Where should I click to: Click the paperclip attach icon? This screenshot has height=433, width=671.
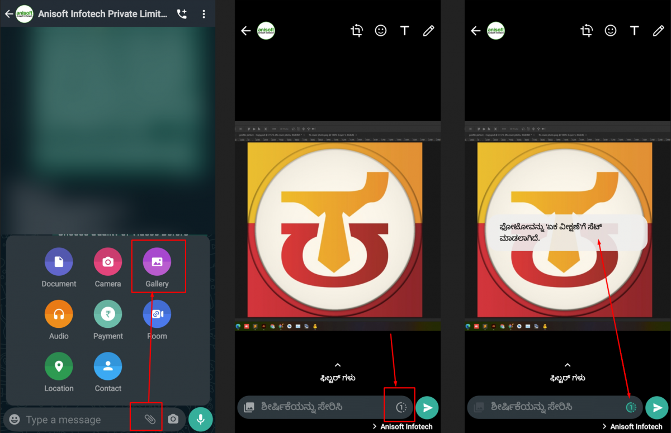(x=150, y=419)
